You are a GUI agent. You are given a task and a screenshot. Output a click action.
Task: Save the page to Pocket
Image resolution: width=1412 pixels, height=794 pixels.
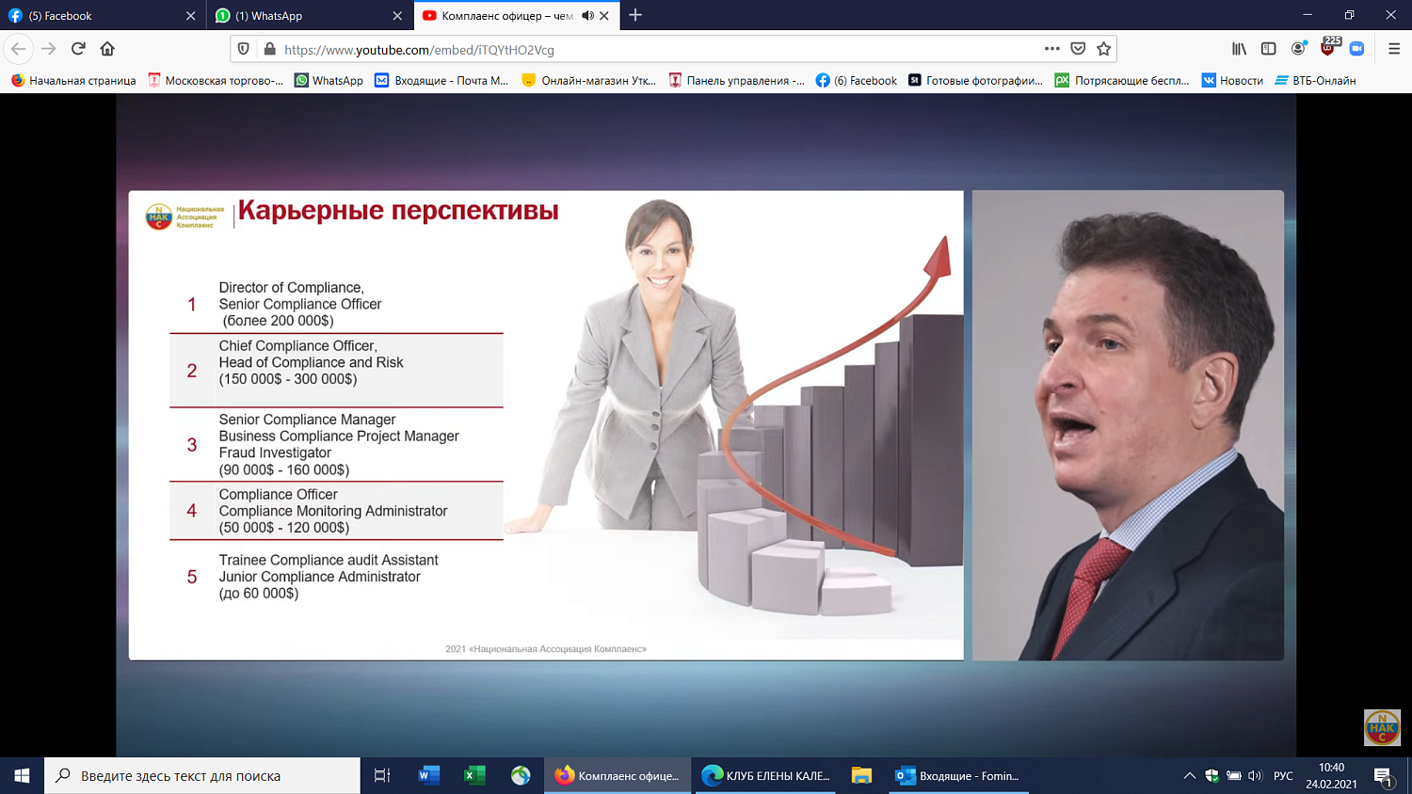point(1078,50)
